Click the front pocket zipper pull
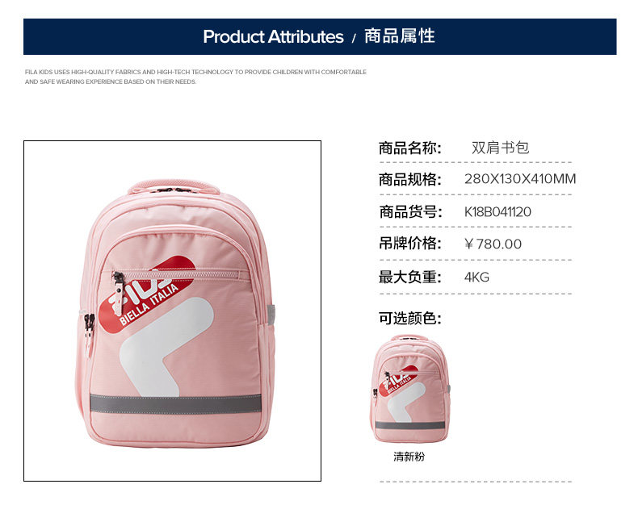 118,289
